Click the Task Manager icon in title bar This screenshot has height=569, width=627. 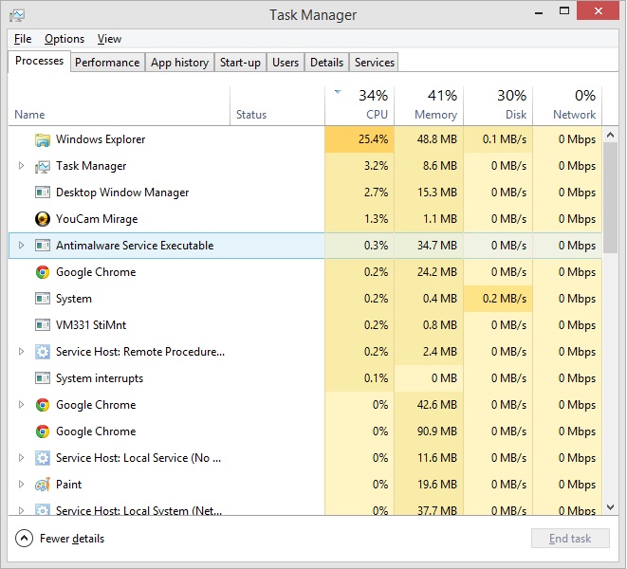[x=17, y=15]
